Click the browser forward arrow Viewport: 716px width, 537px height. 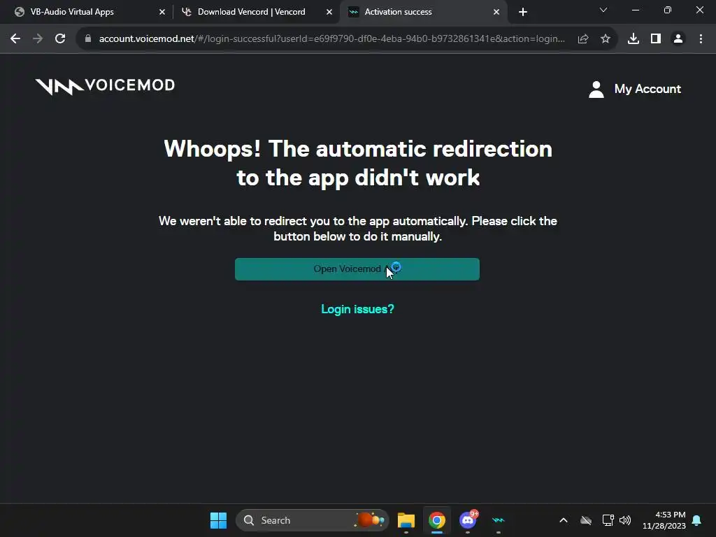tap(38, 39)
